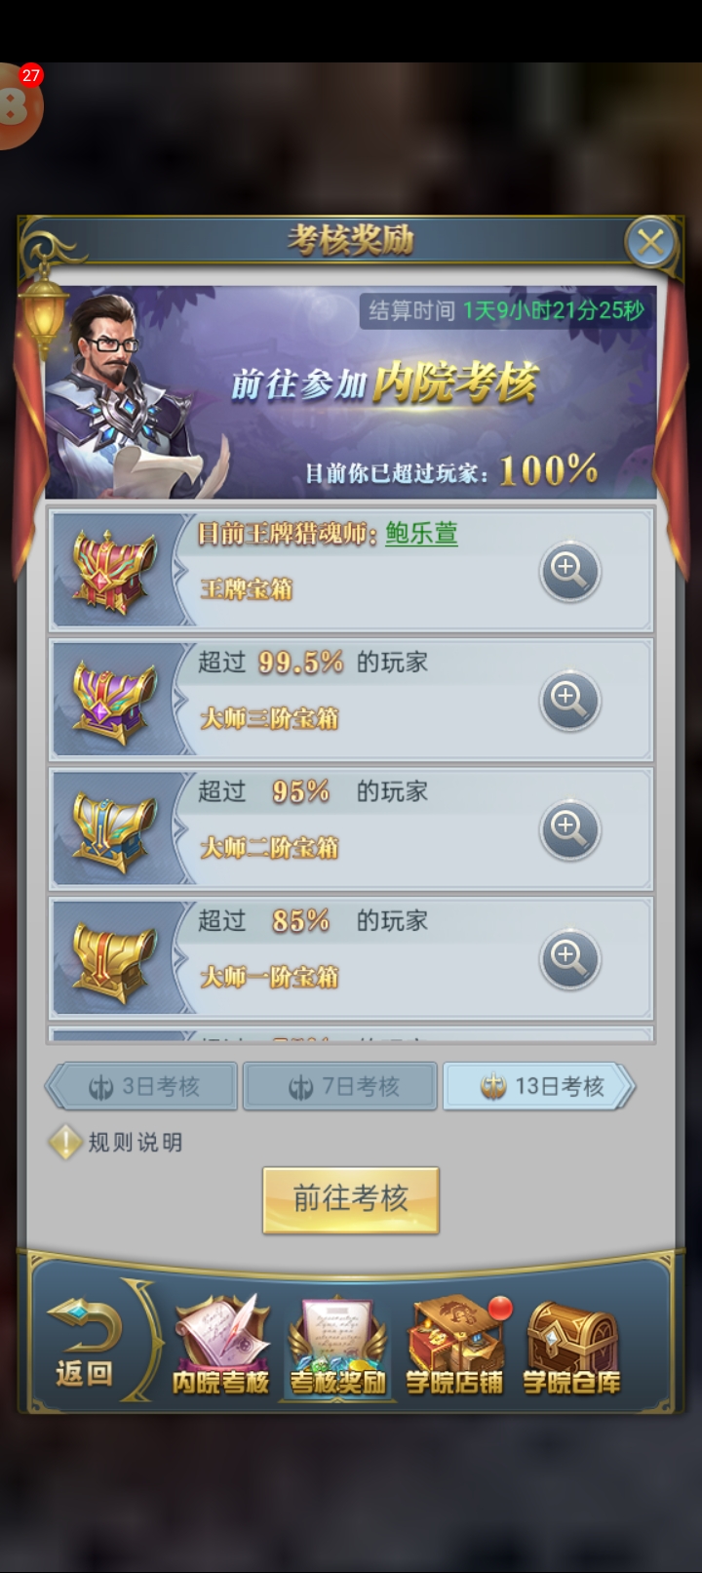Screen dimensions: 702x1573
Task: Tap the purple 大师三阶宝箱 chest thumbnail
Action: click(x=115, y=700)
